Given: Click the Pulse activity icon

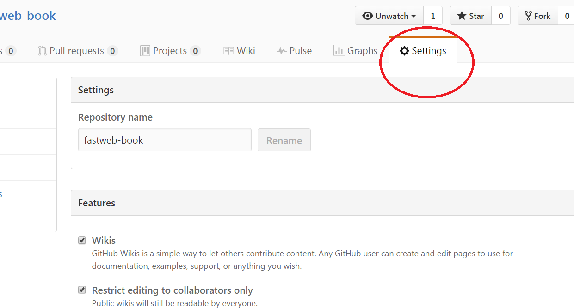Looking at the screenshot, I should coord(282,51).
